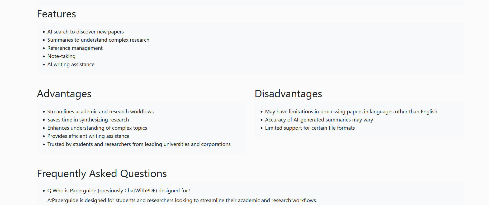Select 'Trusted by students and researchers' item
This screenshot has width=489, height=205.
click(139, 144)
